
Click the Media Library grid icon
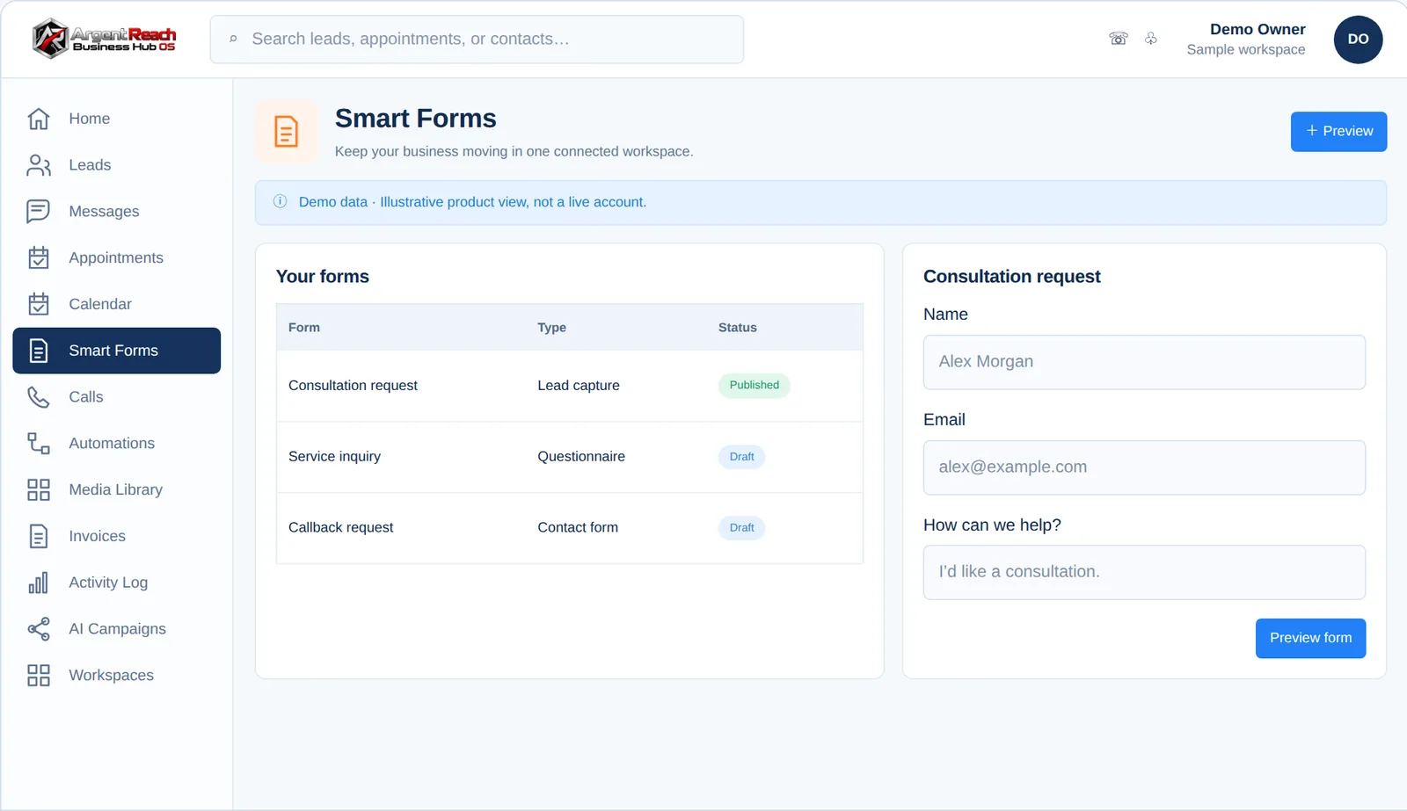(39, 489)
